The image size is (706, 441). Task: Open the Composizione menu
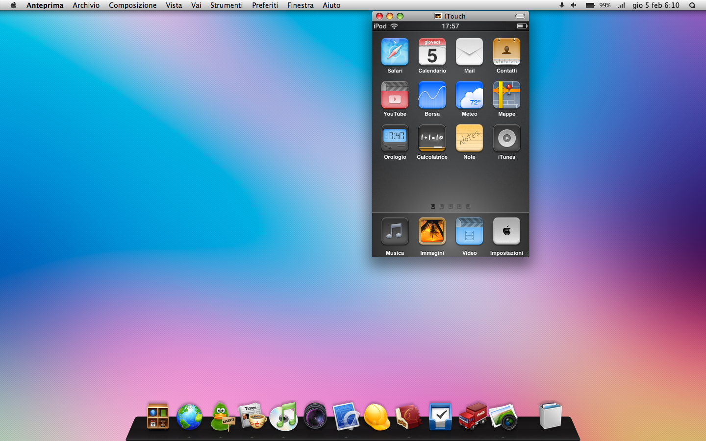[132, 5]
